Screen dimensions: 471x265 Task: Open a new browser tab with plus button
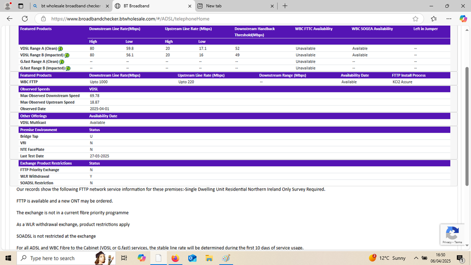point(285,6)
